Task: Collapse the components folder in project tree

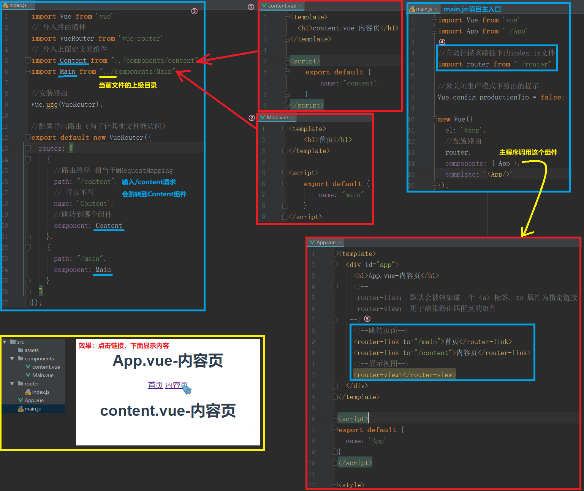Action: point(12,358)
